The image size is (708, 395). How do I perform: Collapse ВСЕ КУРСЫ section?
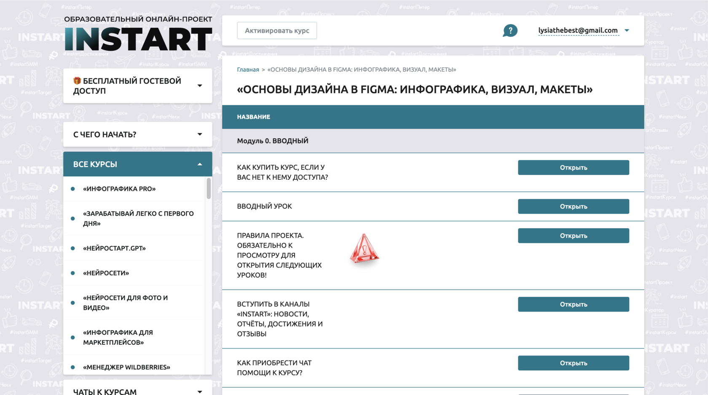tap(138, 164)
